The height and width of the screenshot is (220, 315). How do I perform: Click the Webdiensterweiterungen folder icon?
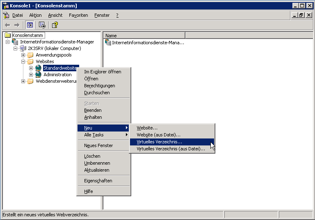click(x=30, y=81)
